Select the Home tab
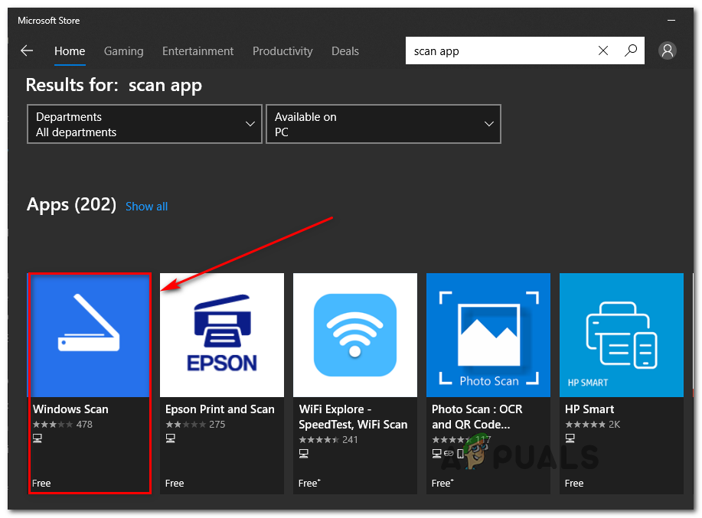The height and width of the screenshot is (518, 702). point(70,51)
